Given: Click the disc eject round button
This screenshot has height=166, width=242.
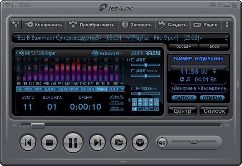Looking at the screenshot, I should pos(140,142).
